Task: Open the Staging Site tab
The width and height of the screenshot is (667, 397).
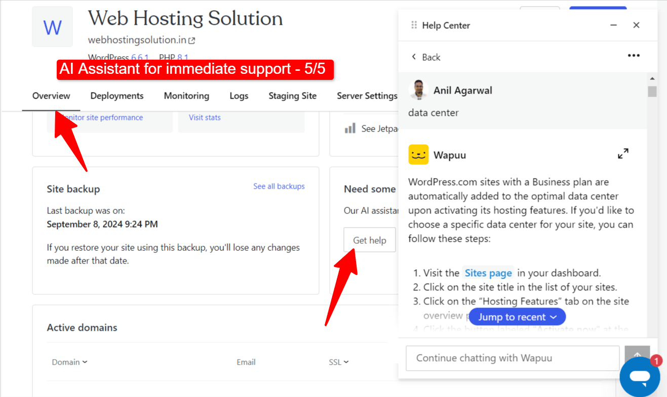Action: point(292,96)
